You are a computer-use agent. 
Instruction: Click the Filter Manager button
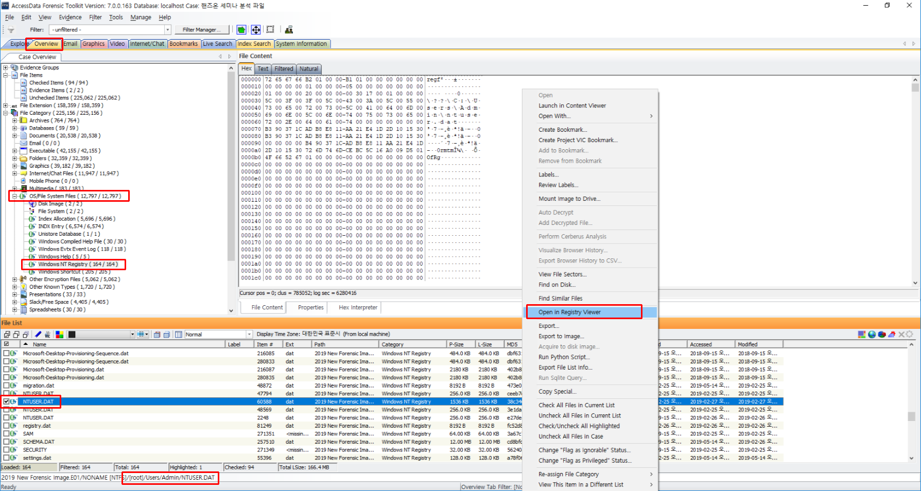coord(201,30)
